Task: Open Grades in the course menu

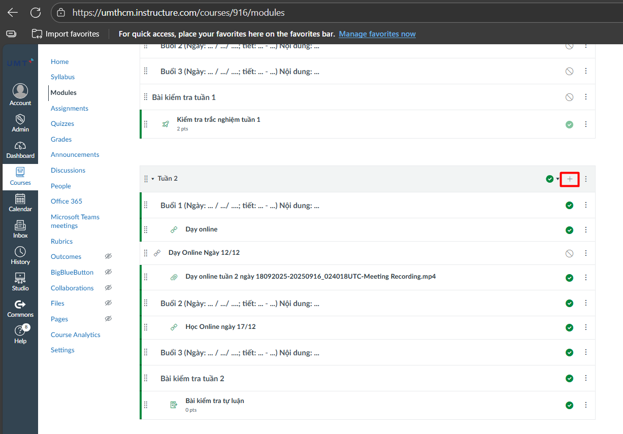Action: 61,139
